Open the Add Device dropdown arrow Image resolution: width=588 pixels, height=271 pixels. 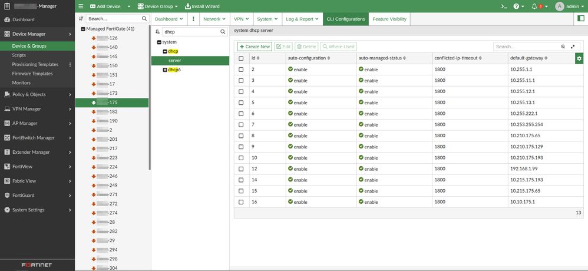click(x=128, y=6)
